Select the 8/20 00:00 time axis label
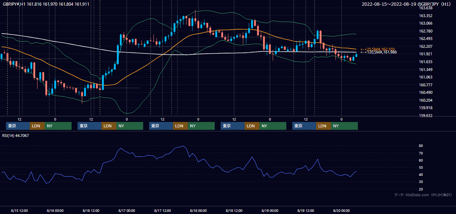456x214 pixels. (x=341, y=210)
